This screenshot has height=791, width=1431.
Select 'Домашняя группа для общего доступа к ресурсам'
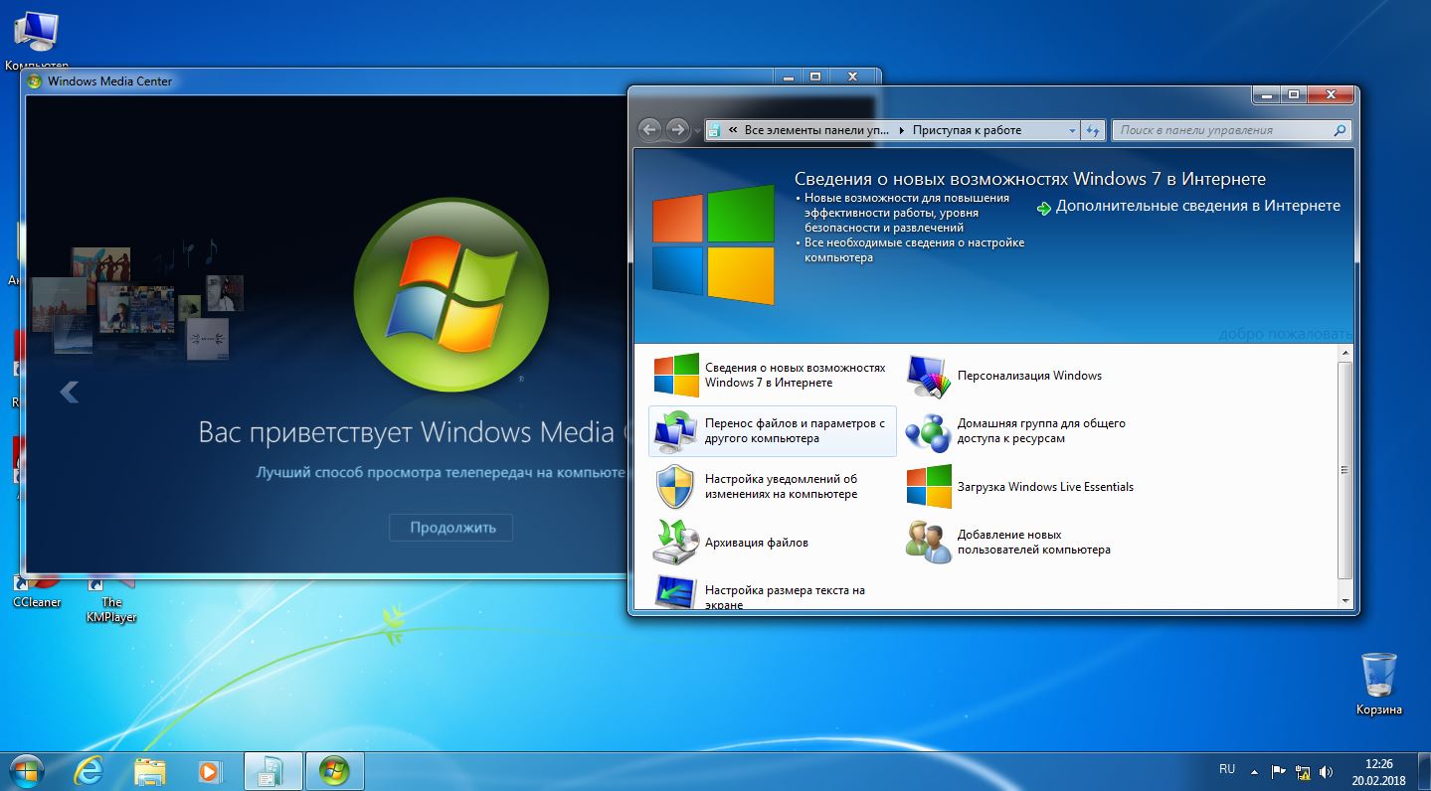click(x=1023, y=431)
